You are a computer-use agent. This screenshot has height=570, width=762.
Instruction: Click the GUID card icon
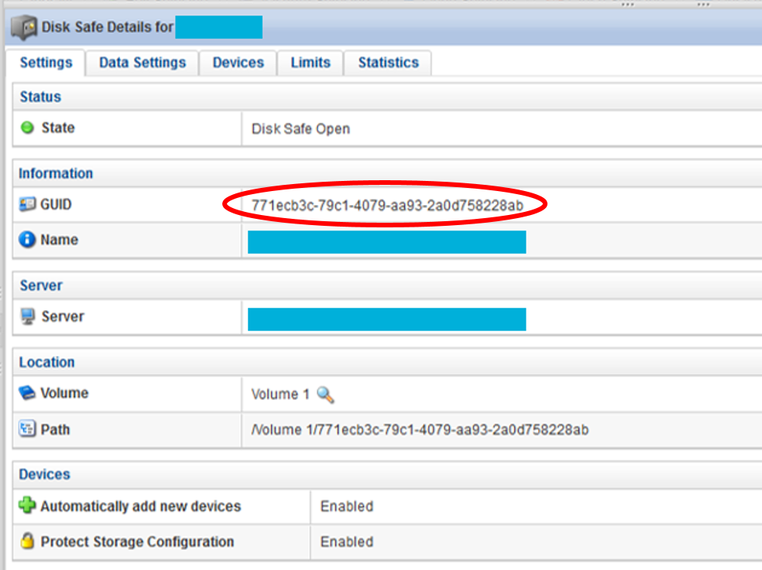[27, 204]
